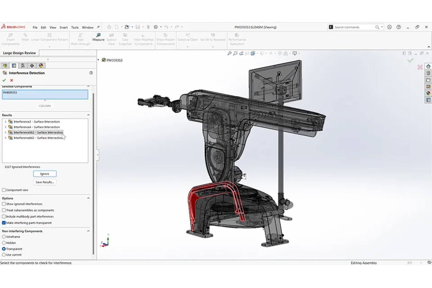Open the File menu
Screen dimensions: 432x288
point(35,27)
